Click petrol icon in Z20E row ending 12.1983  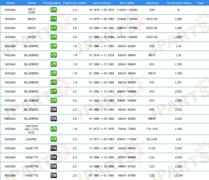pos(53,91)
